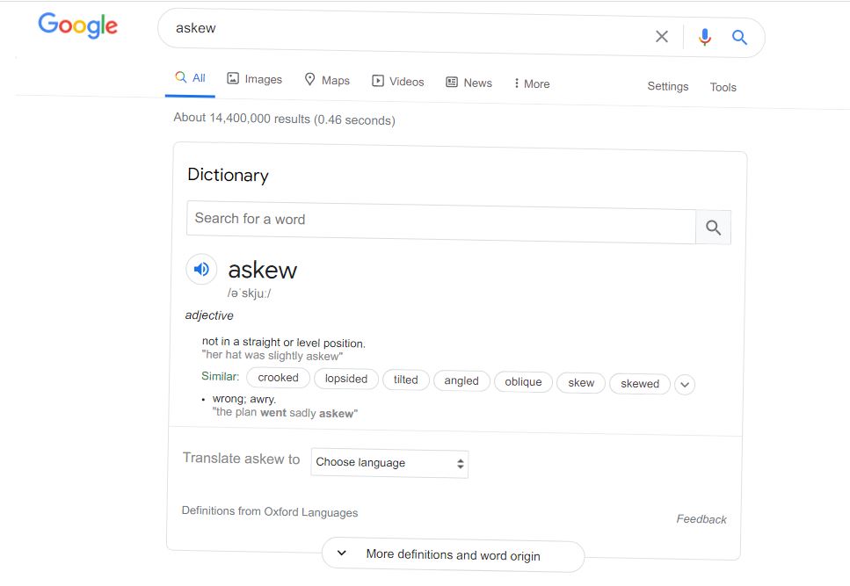Play pronunciation of askew with speaker icon
Screen dimensions: 850x586
[201, 269]
